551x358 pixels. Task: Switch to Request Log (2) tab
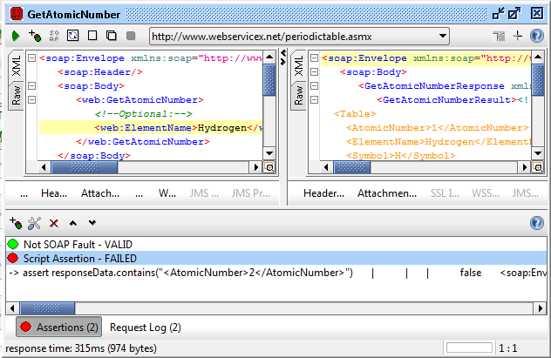(x=145, y=328)
